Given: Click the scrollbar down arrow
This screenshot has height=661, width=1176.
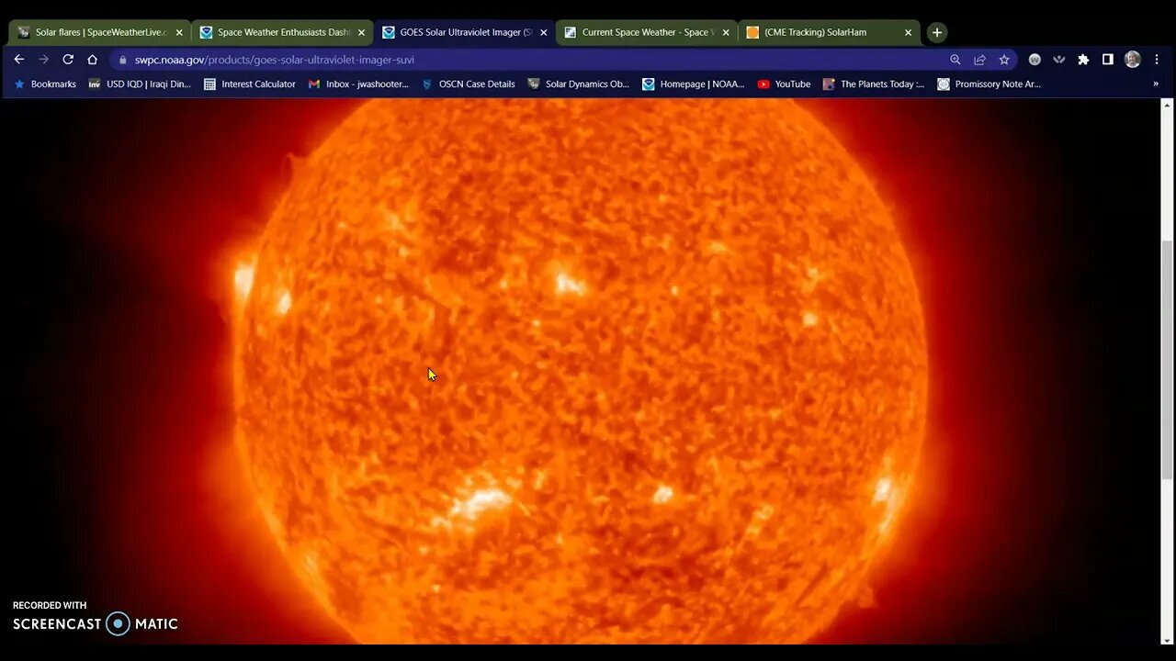Looking at the screenshot, I should click(1168, 640).
